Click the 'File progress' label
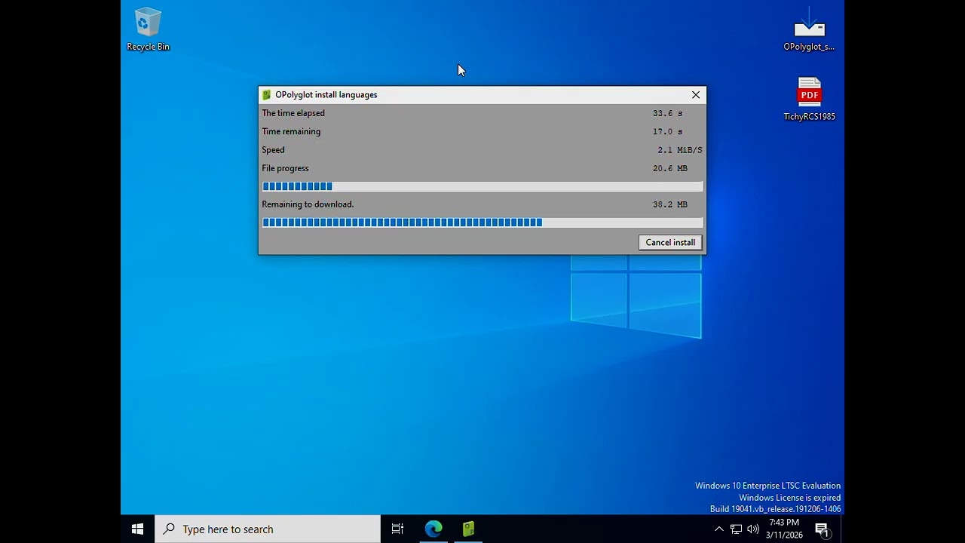This screenshot has height=543, width=965. tap(285, 168)
